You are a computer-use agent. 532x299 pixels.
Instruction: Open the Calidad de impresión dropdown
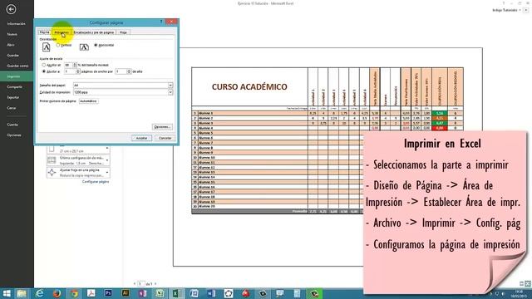click(x=170, y=92)
